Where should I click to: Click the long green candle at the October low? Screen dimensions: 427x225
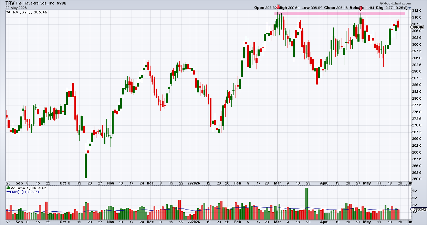(86, 166)
